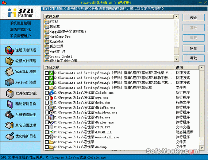Switch to the 系统性能优化 menu section

[20, 30]
